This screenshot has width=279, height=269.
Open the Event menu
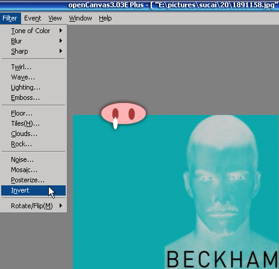pos(33,18)
